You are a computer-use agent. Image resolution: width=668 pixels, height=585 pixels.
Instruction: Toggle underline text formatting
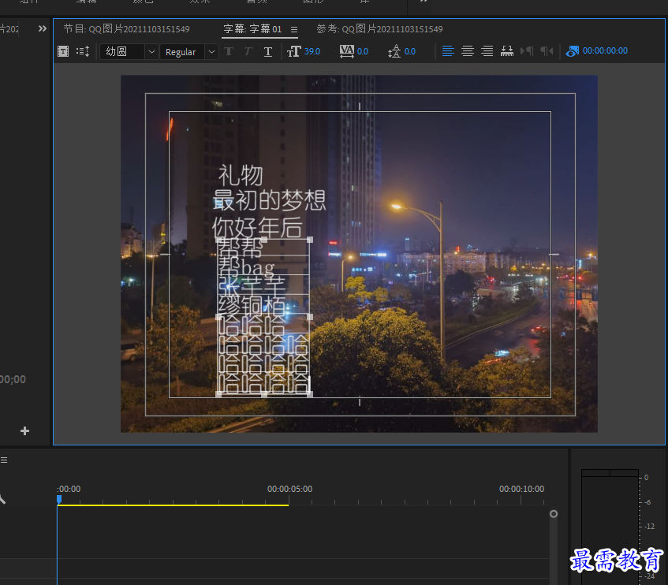[x=268, y=52]
